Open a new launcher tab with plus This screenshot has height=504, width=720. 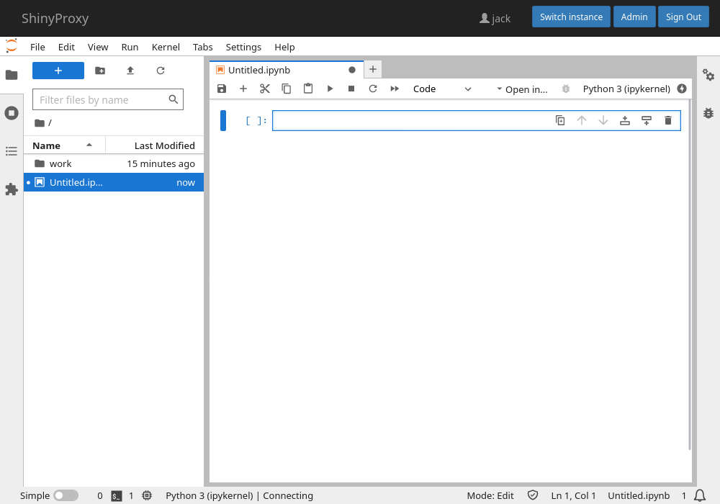click(x=373, y=69)
